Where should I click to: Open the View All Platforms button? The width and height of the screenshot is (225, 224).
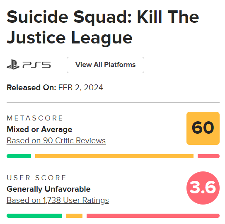point(105,65)
